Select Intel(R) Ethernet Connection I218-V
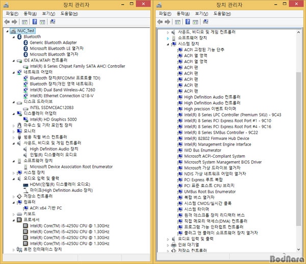The image size is (306, 264). point(62,96)
